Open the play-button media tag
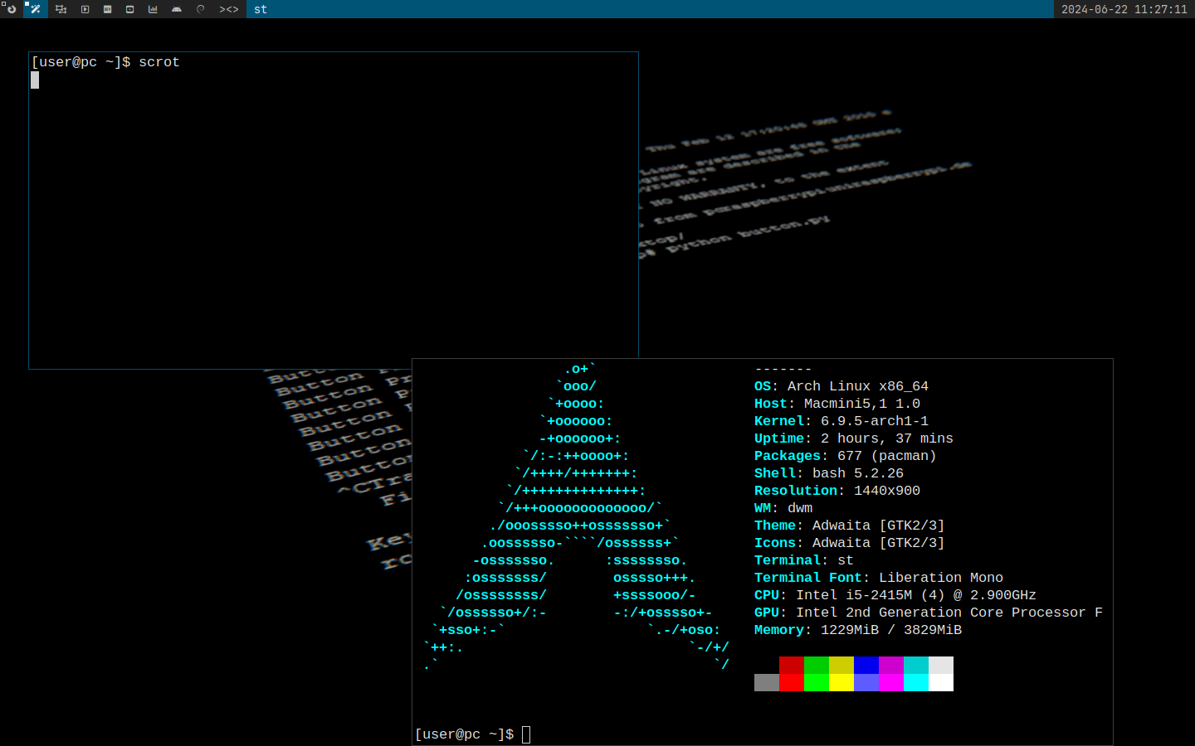This screenshot has width=1195, height=746. [85, 9]
